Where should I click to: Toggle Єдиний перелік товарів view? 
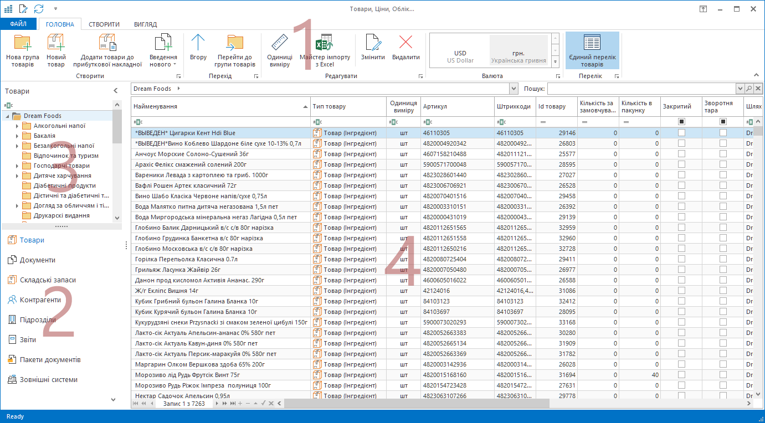click(592, 43)
